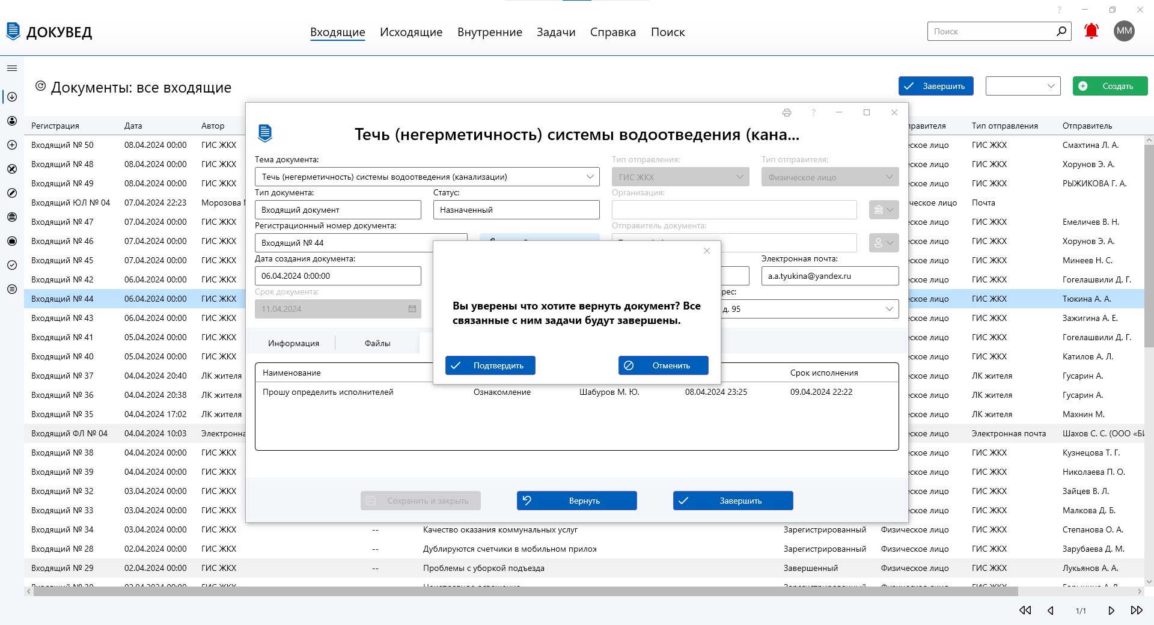Click Завершить at bottom of document window
The image size is (1154, 625).
click(733, 501)
